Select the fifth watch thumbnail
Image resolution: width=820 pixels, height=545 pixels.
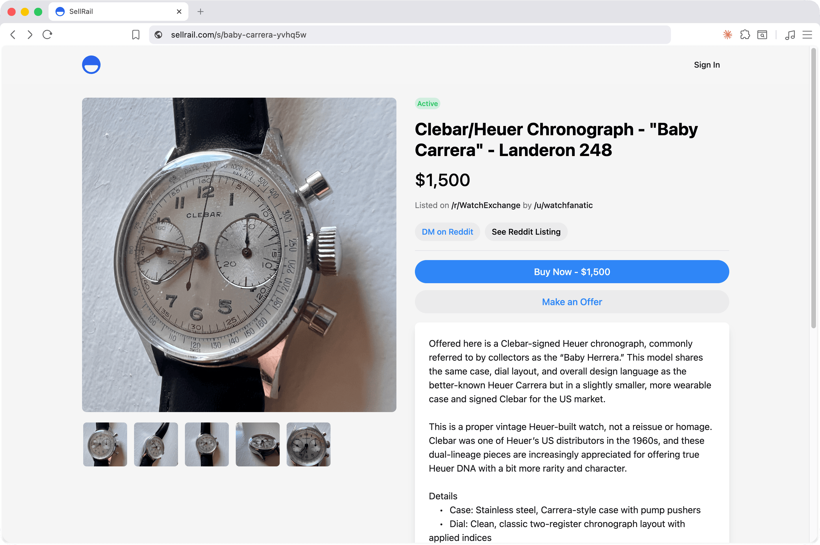point(309,444)
